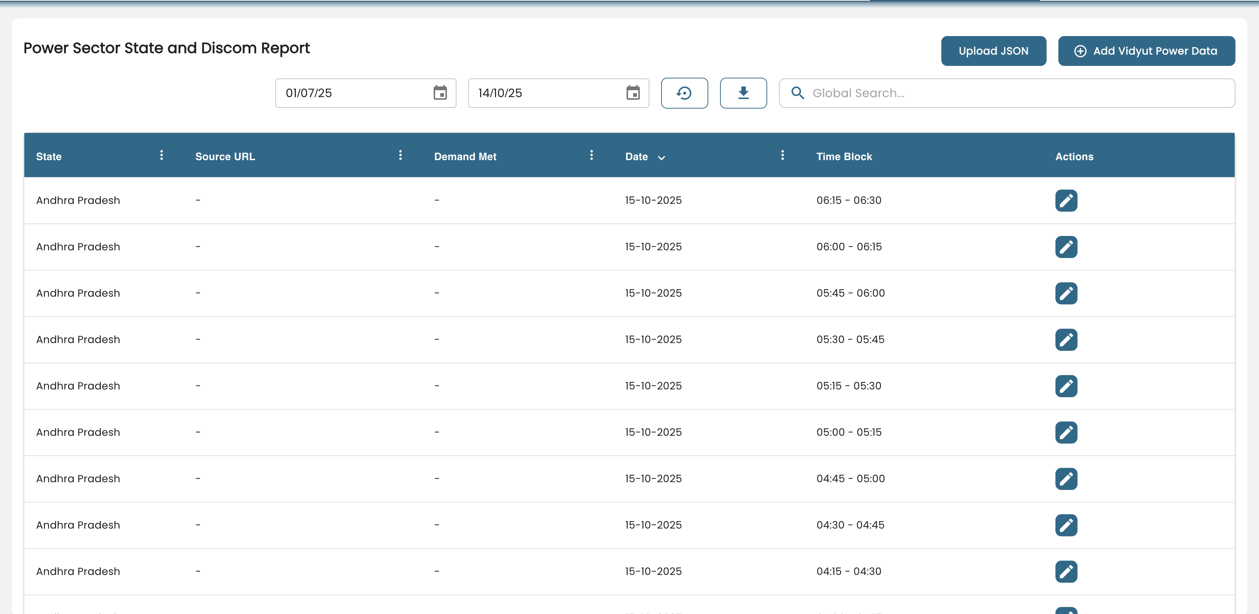Click the download report icon button

pyautogui.click(x=743, y=93)
